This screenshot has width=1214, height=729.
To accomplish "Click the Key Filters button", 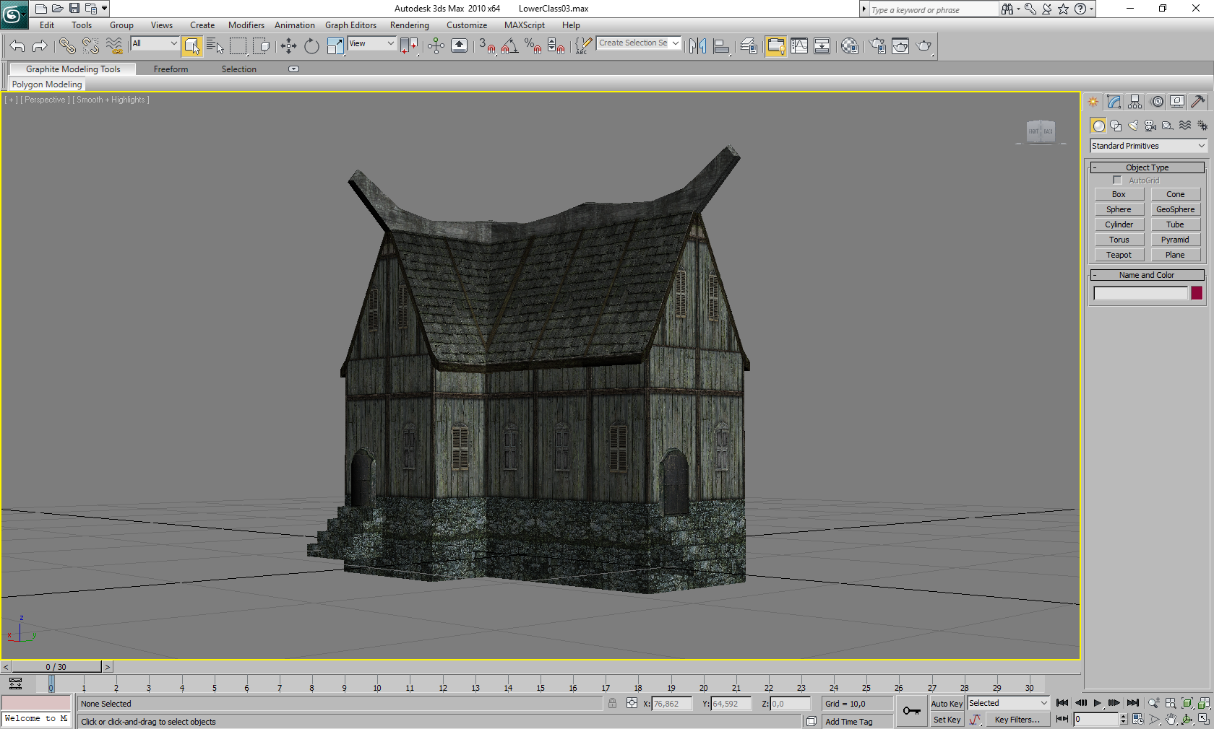I will pyautogui.click(x=1017, y=720).
